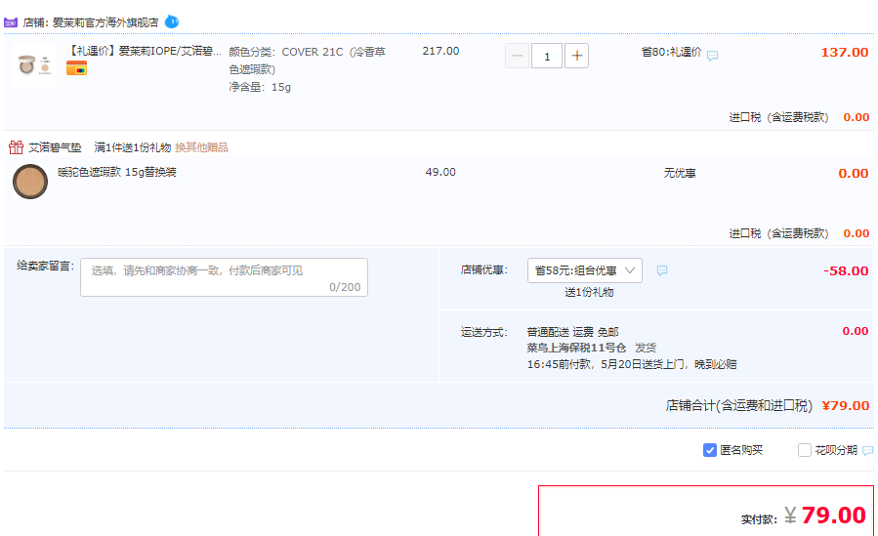Click the 137.00 item subtotal
Viewport: 878px width, 536px height.
tap(845, 53)
